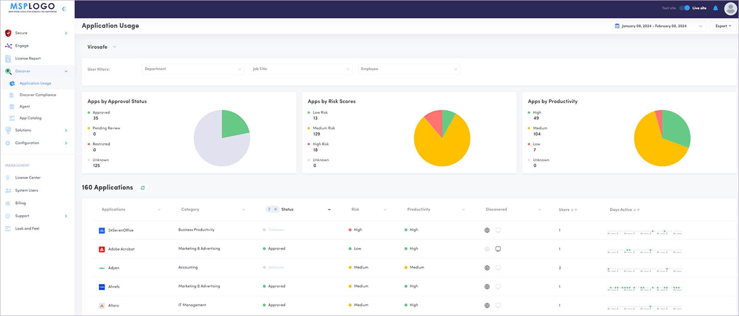Click 24SevenOffice web globe icon
This screenshot has width=739, height=316.
(487, 230)
